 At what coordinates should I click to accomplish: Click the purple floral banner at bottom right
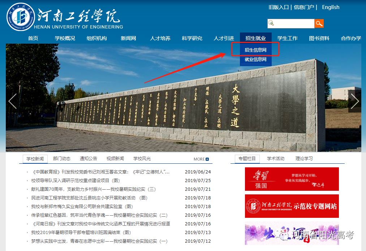coord(292,233)
